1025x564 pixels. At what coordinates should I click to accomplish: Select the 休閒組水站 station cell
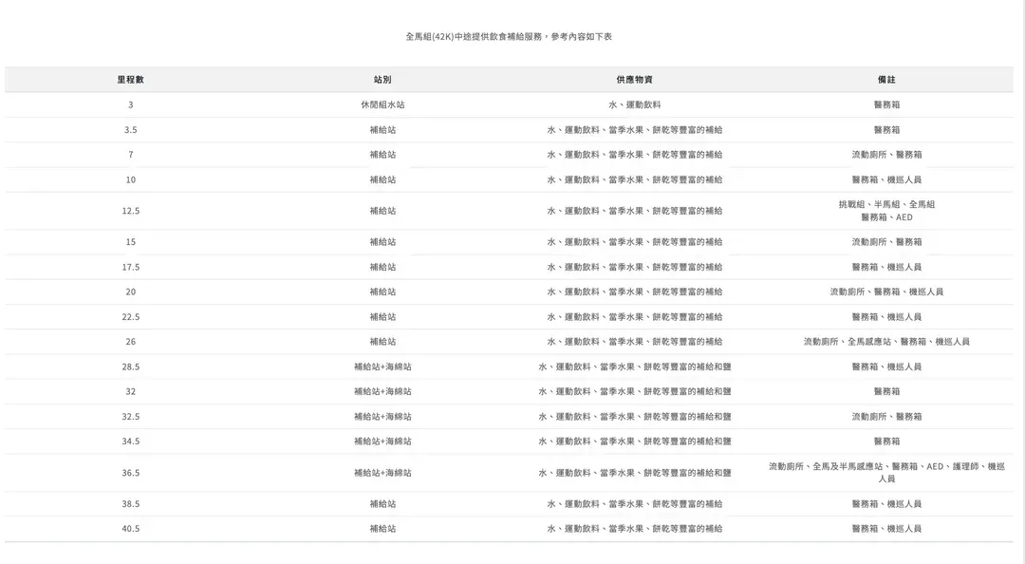coord(382,104)
